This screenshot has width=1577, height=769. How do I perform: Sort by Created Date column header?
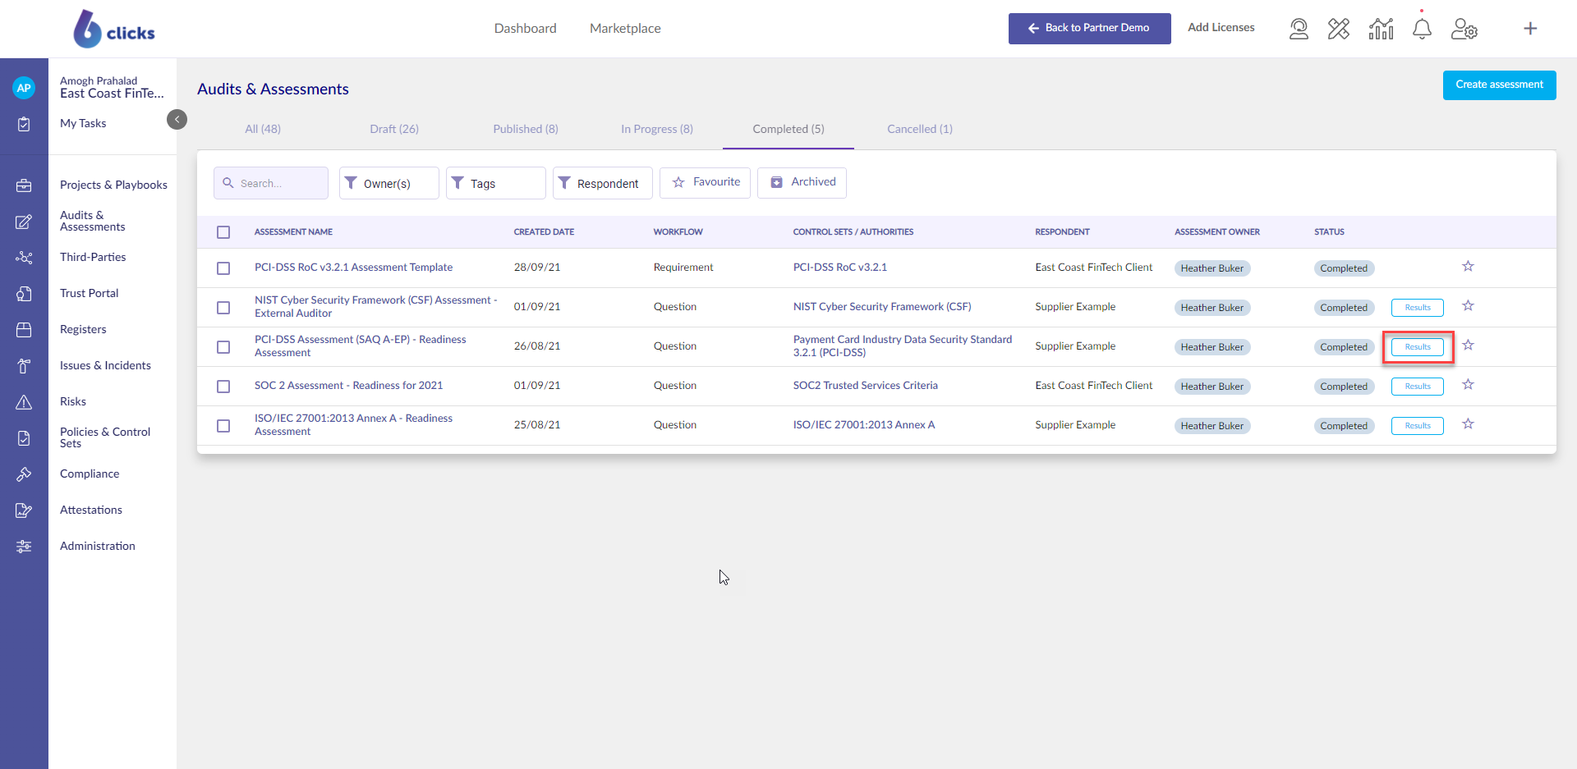click(x=544, y=232)
